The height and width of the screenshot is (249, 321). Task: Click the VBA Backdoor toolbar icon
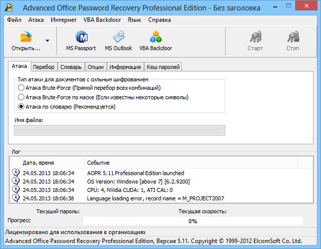[155, 37]
